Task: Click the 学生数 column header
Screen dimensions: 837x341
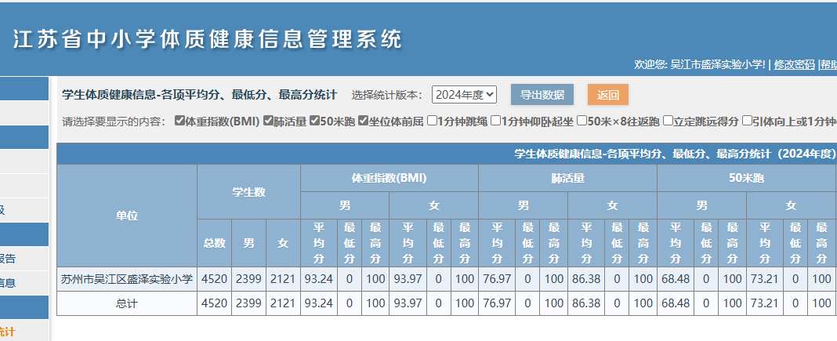Action: 248,191
